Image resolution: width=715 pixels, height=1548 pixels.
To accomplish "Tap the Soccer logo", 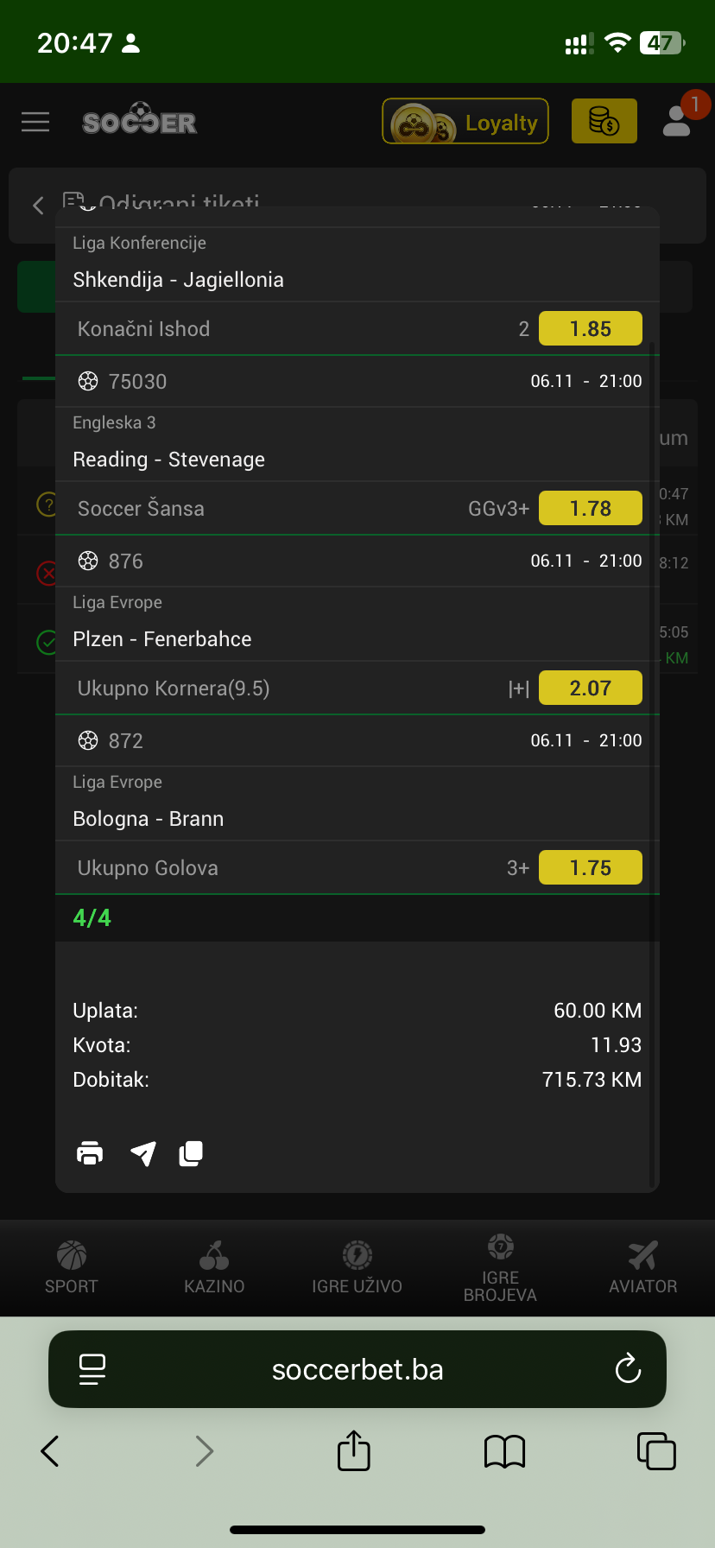I will [140, 121].
